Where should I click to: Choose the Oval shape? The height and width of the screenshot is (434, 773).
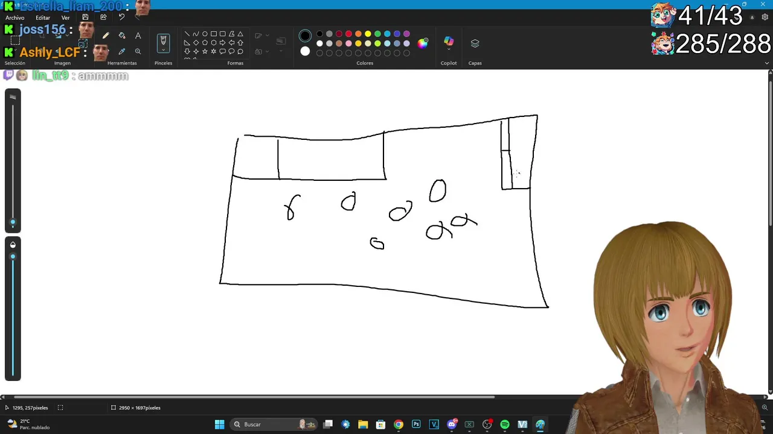205,34
